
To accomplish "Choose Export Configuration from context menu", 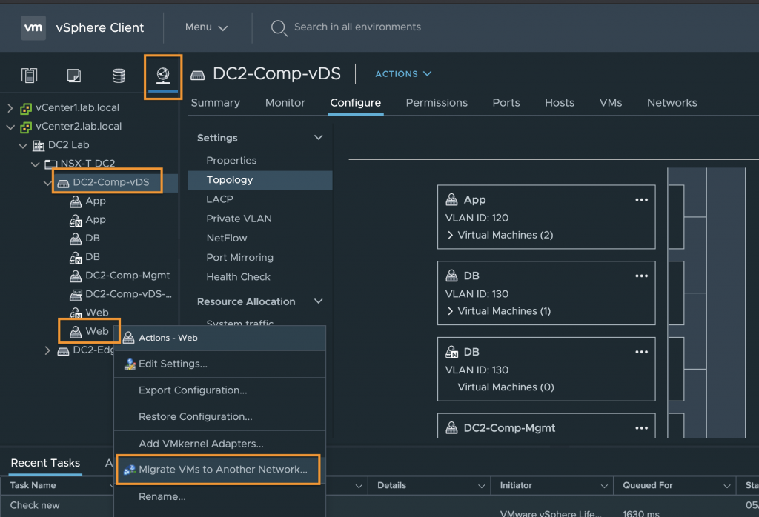I will point(219,390).
